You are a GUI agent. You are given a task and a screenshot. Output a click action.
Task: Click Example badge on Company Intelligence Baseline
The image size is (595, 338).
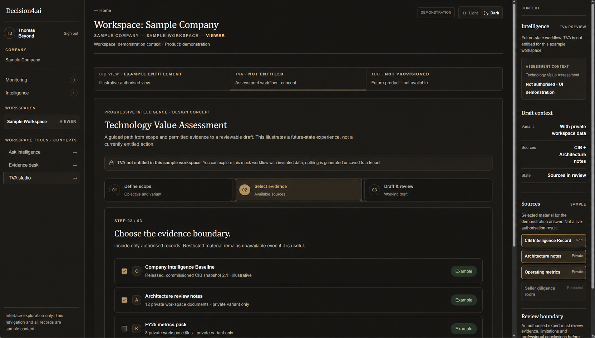(x=464, y=271)
